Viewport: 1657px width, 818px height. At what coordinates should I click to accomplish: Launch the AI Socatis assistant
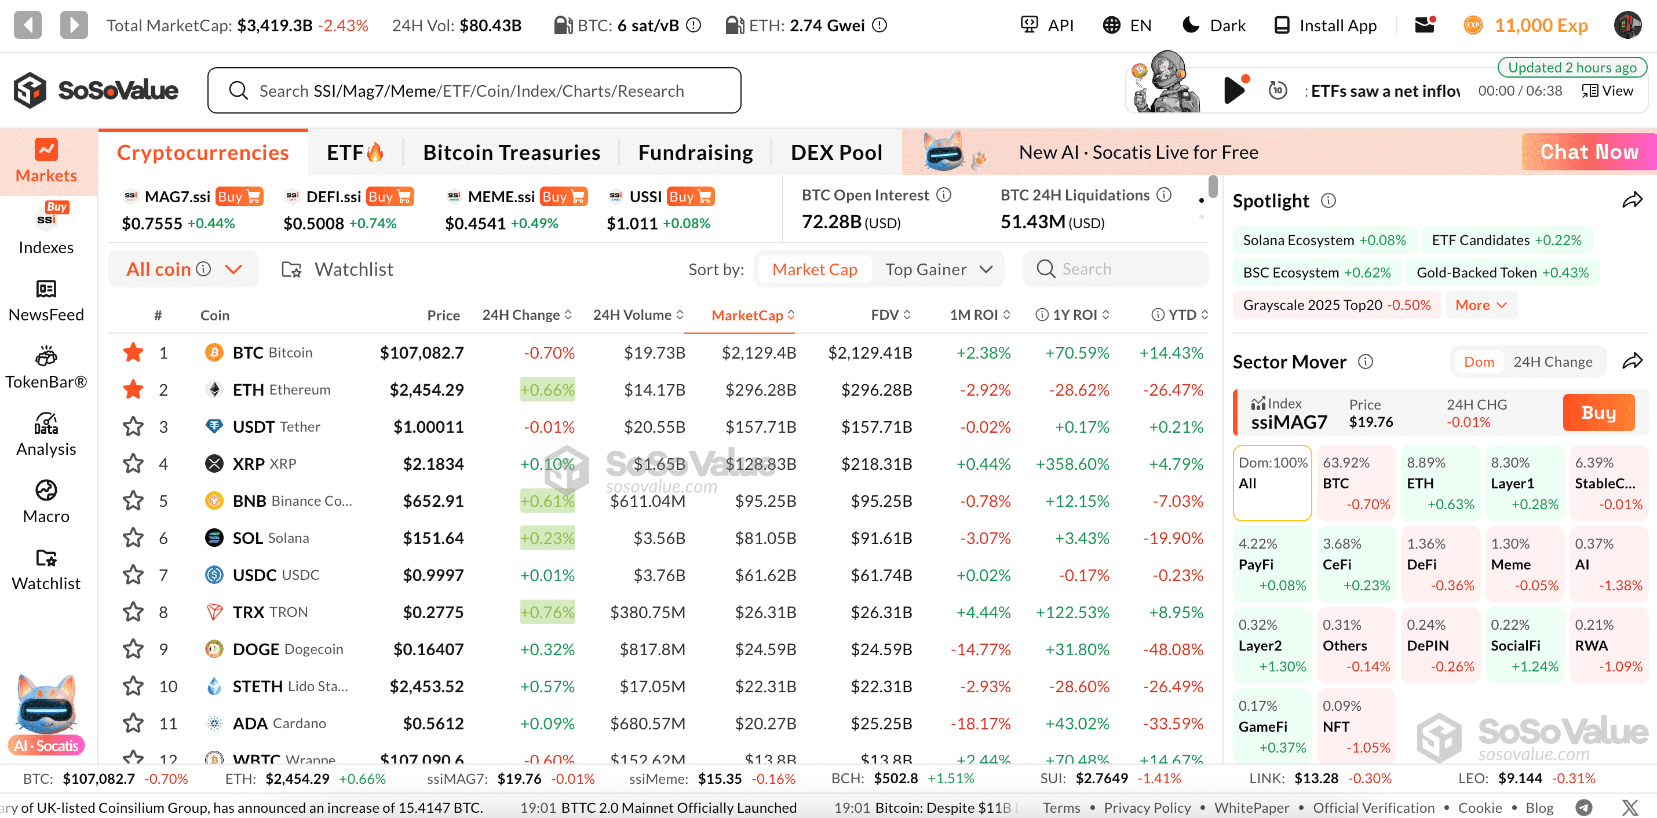pos(46,714)
